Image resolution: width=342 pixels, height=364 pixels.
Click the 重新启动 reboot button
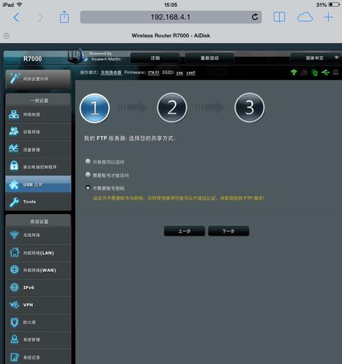point(209,58)
